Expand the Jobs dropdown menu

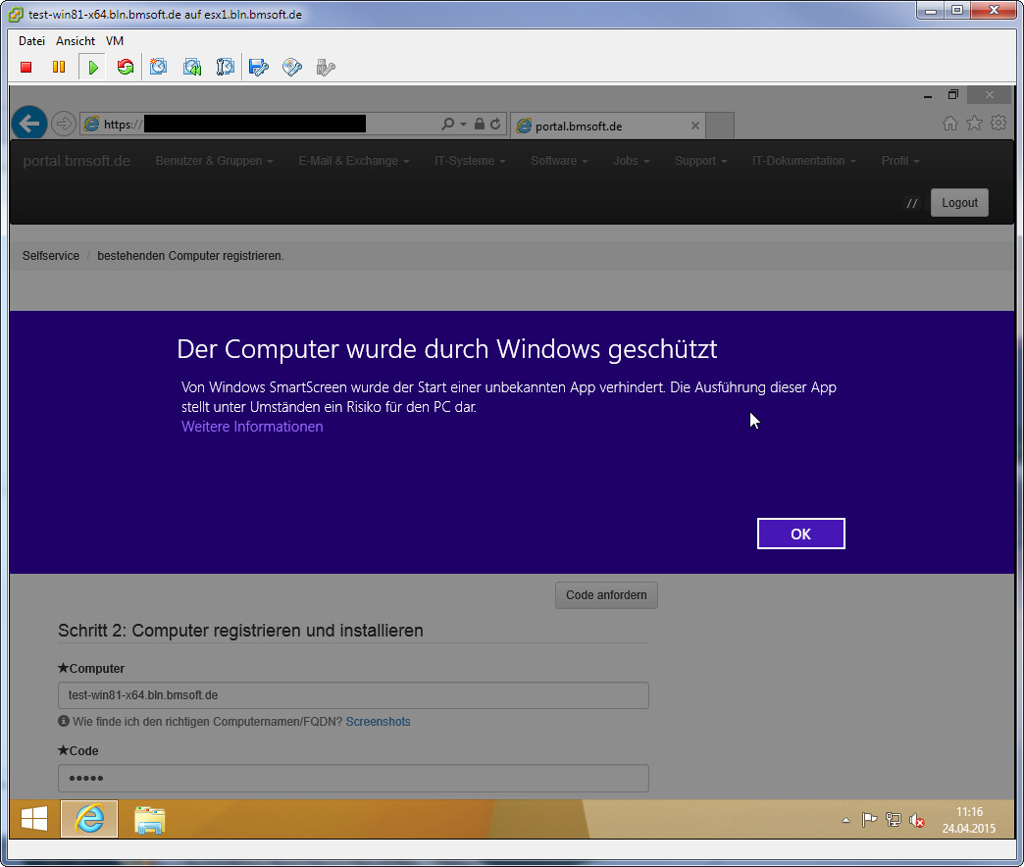(x=632, y=161)
